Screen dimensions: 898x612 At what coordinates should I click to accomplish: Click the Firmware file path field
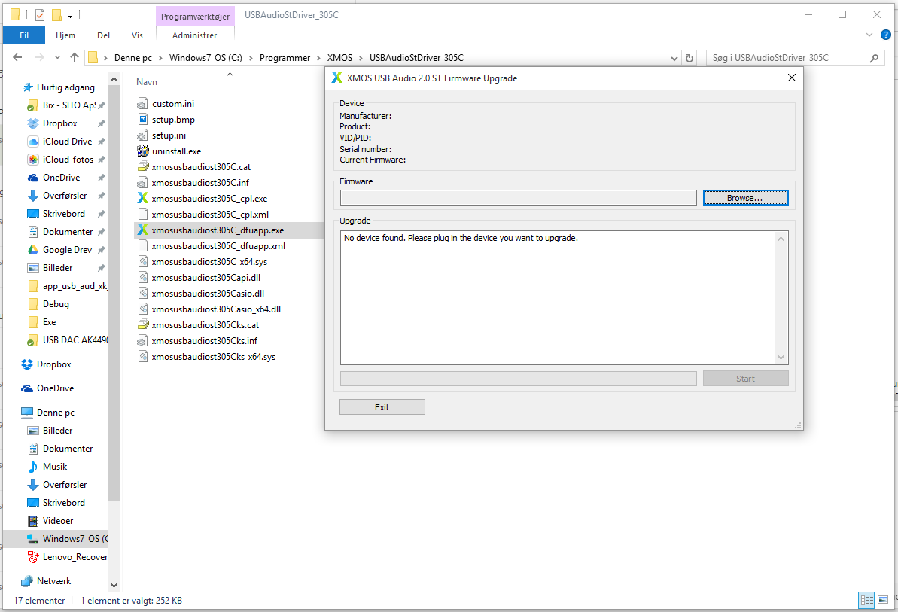tap(519, 197)
